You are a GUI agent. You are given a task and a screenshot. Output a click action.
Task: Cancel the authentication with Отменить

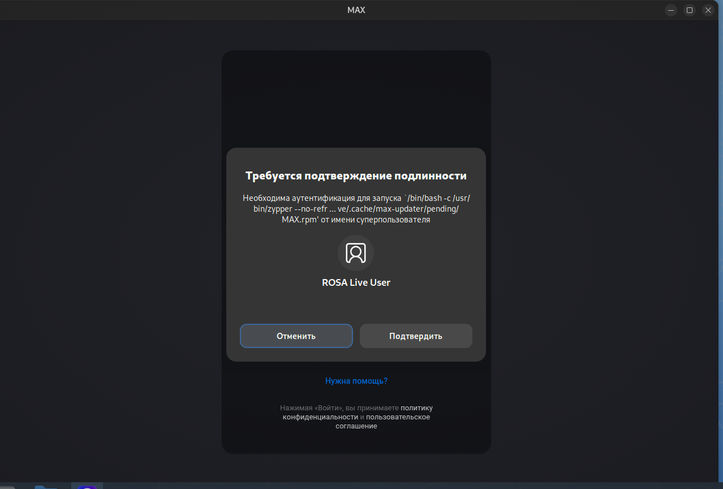coord(296,336)
